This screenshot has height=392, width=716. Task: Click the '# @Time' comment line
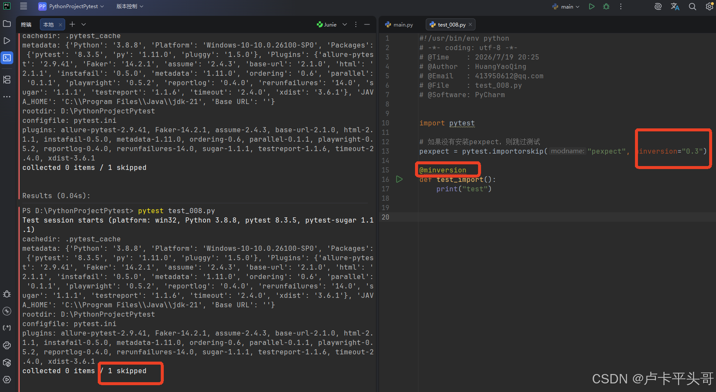tap(479, 57)
